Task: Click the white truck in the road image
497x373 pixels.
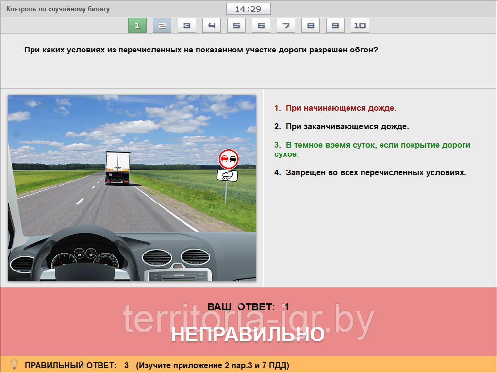Action: pyautogui.click(x=117, y=167)
